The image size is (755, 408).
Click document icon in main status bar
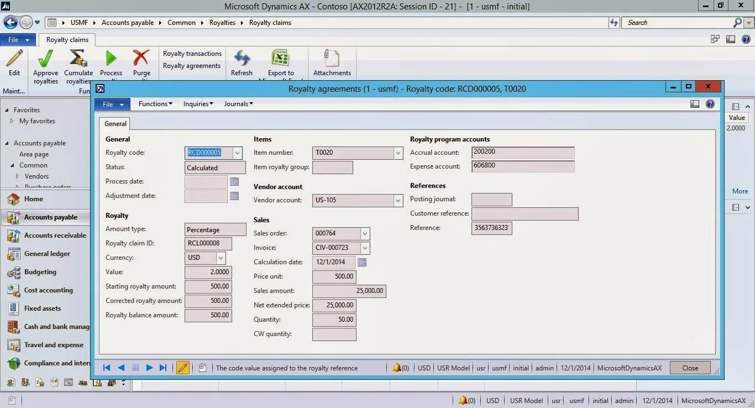(12, 400)
